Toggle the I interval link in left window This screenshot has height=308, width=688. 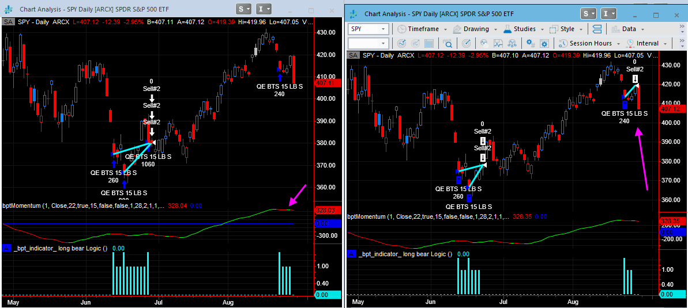[x=263, y=9]
